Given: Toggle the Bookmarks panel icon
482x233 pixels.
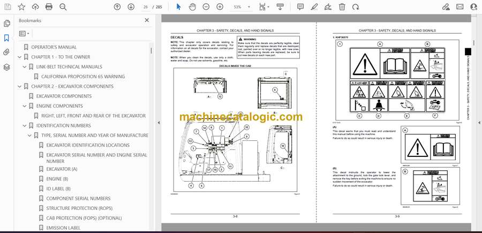Looking at the screenshot, I should (6, 38).
